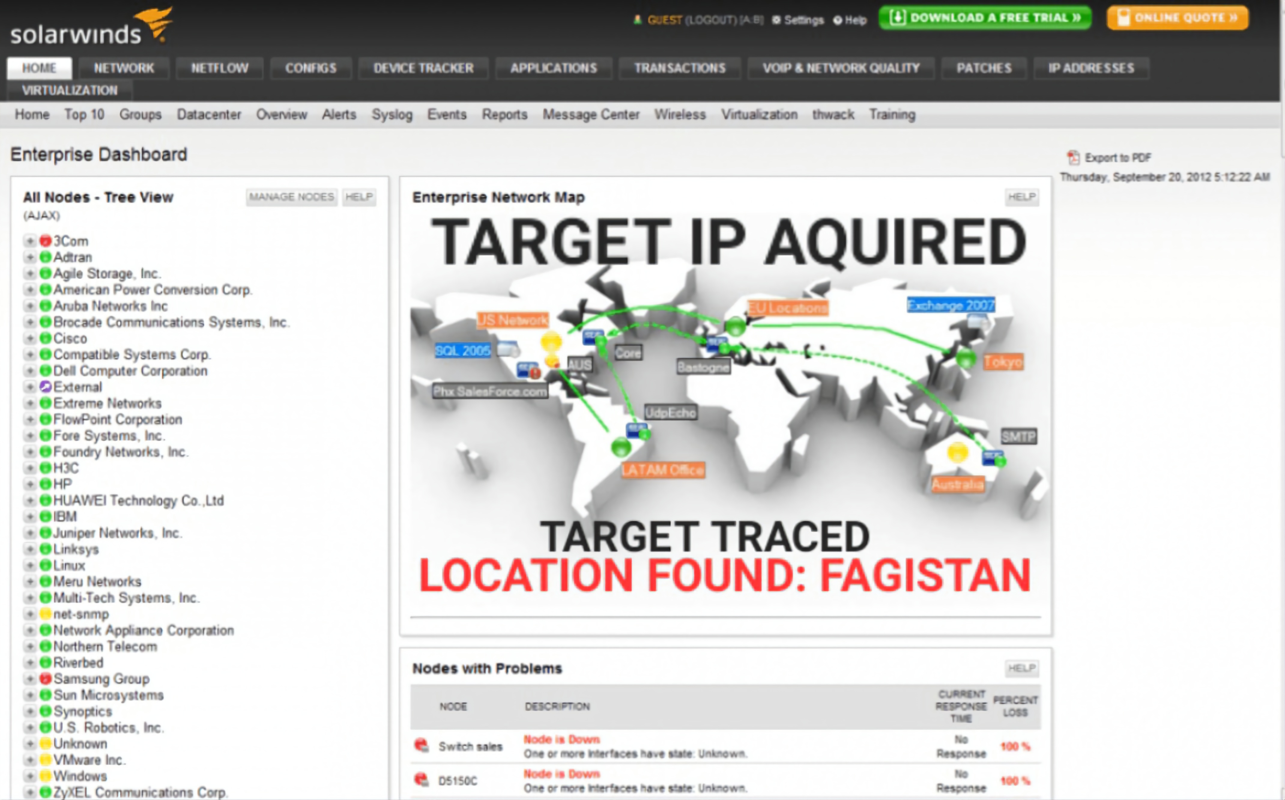Expand the Meru Networks tree node
This screenshot has height=800, width=1285.
(30, 582)
